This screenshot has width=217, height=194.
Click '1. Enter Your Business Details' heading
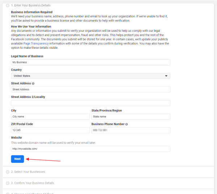point(31,5)
